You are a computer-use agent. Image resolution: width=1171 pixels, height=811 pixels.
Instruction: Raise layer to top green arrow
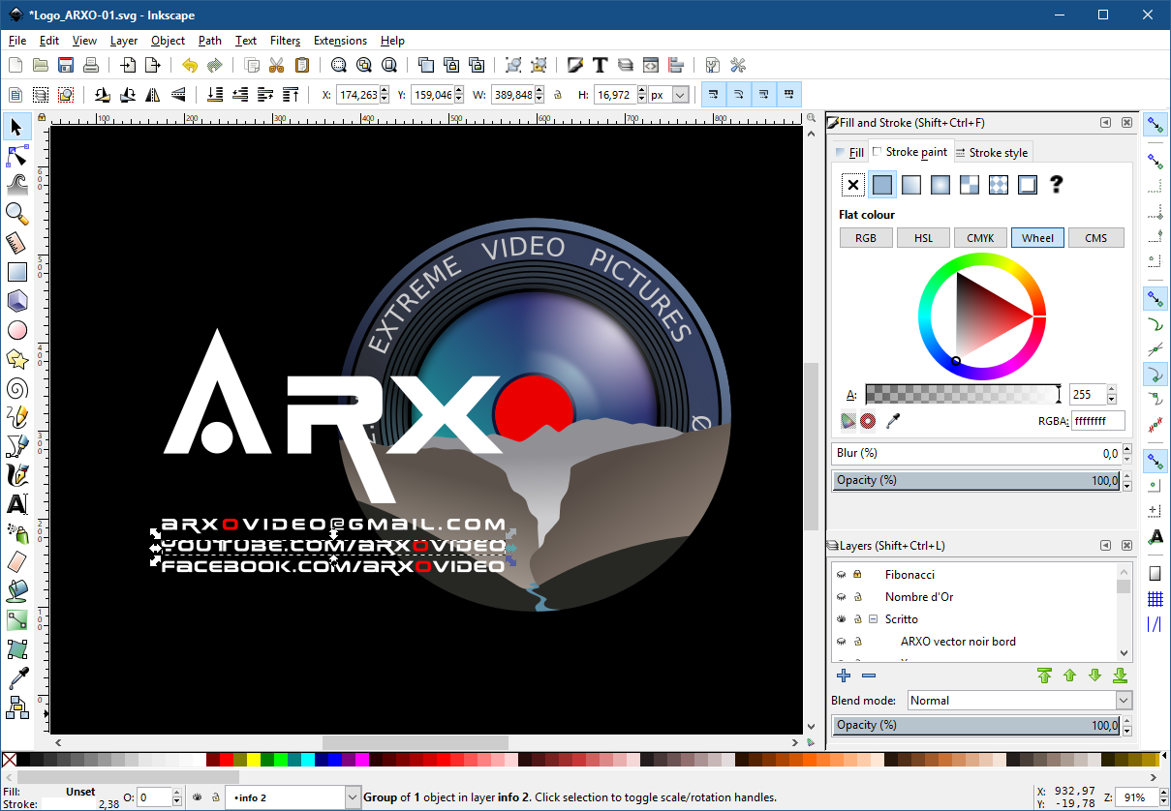[1044, 676]
